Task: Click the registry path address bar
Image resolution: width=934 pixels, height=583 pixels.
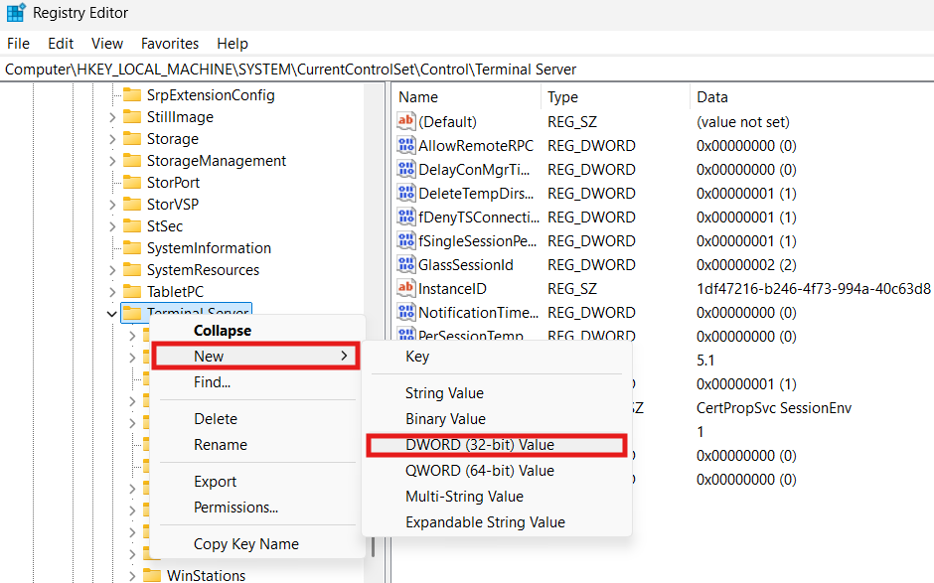Action: click(298, 70)
